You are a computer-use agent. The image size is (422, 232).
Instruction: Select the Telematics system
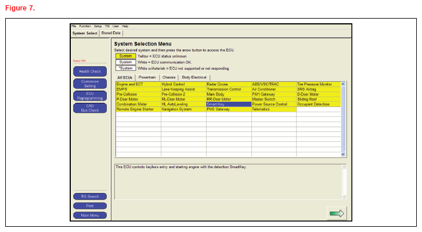(x=274, y=109)
